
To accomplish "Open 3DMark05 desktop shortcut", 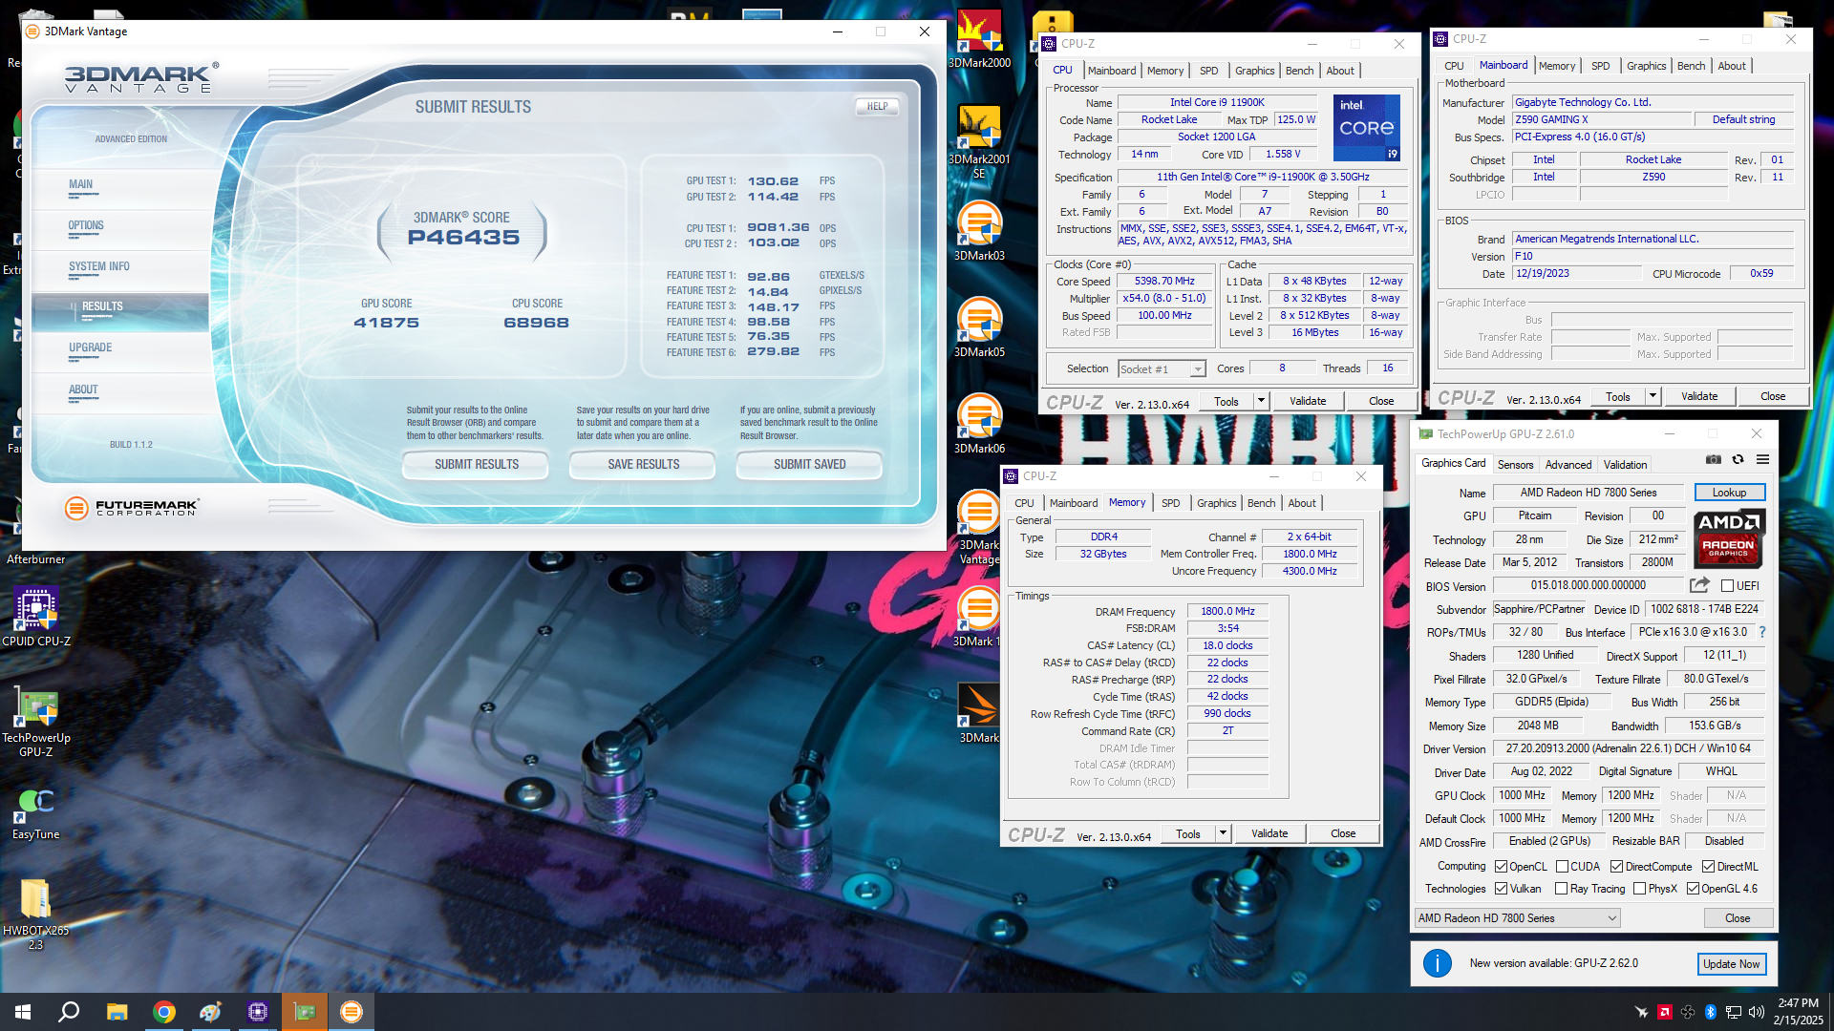I will 979,327.
